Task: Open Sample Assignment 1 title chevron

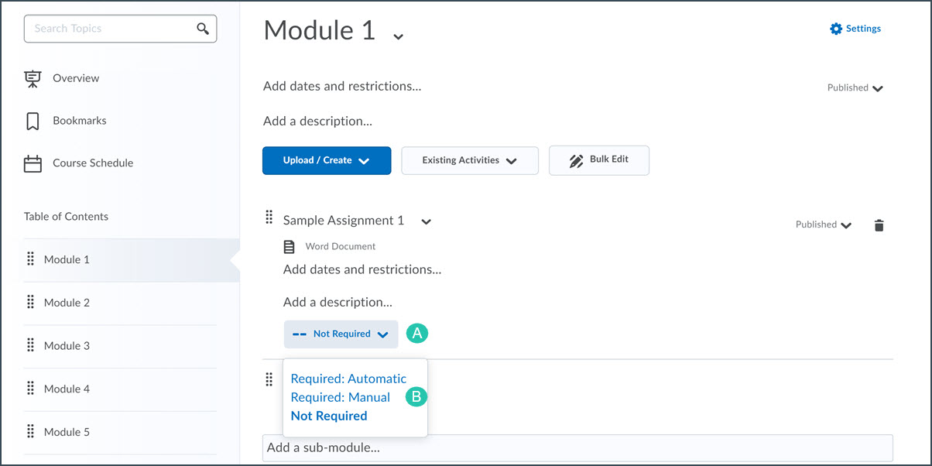Action: click(x=426, y=222)
